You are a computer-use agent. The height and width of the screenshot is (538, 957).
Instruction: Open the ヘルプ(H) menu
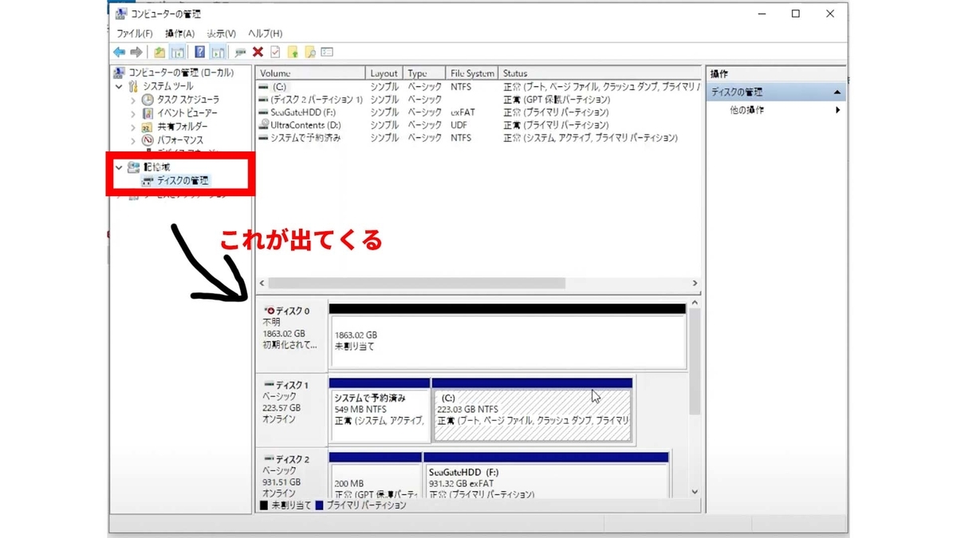265,33
